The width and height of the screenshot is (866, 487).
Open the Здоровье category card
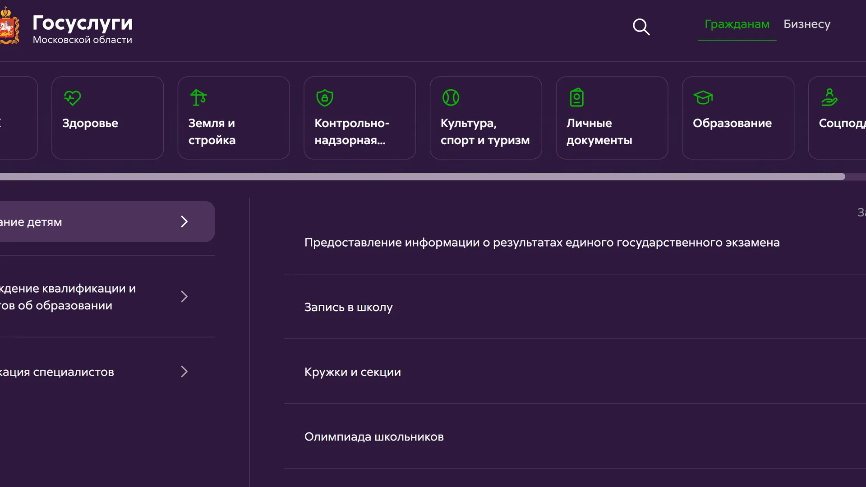tap(107, 118)
